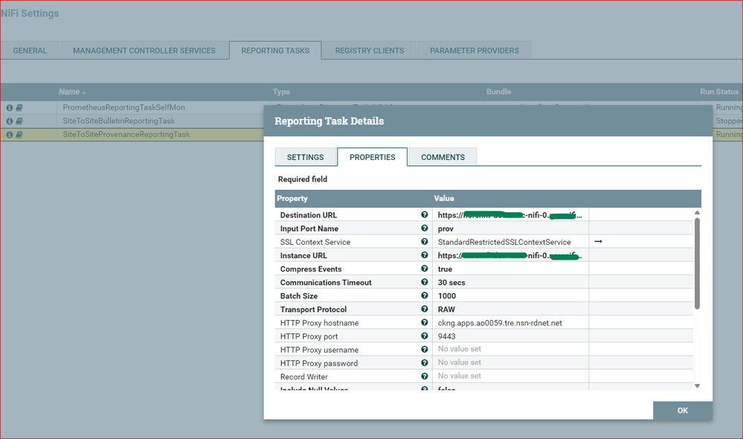This screenshot has width=743, height=439.
Task: Open documentation book icon for SiteToSiteBulletinReportingTask
Action: pyautogui.click(x=19, y=121)
